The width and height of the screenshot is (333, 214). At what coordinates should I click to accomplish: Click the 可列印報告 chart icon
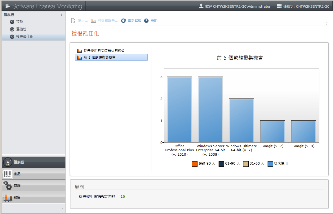point(93,21)
